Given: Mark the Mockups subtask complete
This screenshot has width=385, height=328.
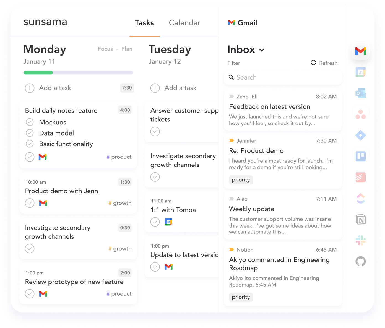Looking at the screenshot, I should pos(30,122).
